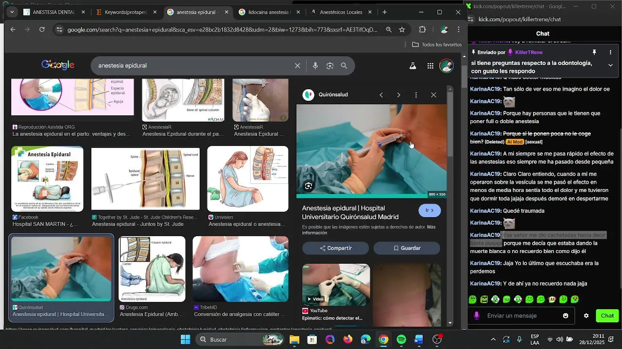The width and height of the screenshot is (622, 349).
Task: Click the zoom magnifier in address bar
Action: [x=389, y=30]
